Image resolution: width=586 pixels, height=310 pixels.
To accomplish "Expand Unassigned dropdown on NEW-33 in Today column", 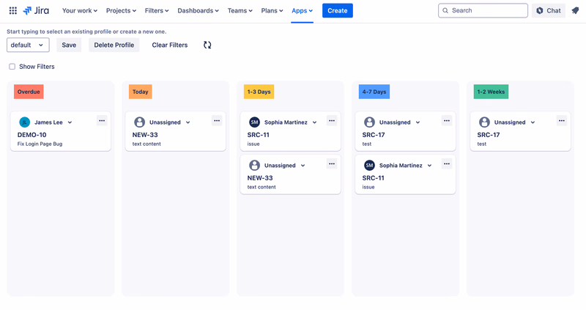I will [x=188, y=122].
